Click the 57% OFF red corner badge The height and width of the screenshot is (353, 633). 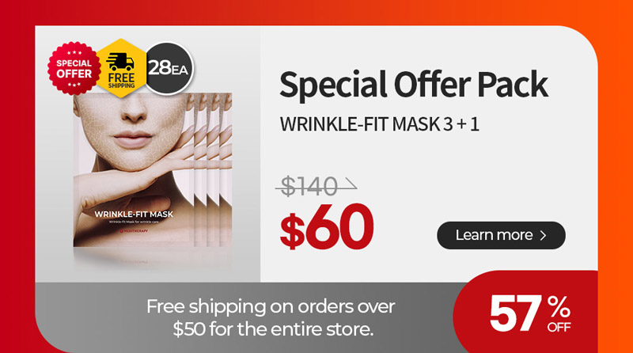coord(525,312)
